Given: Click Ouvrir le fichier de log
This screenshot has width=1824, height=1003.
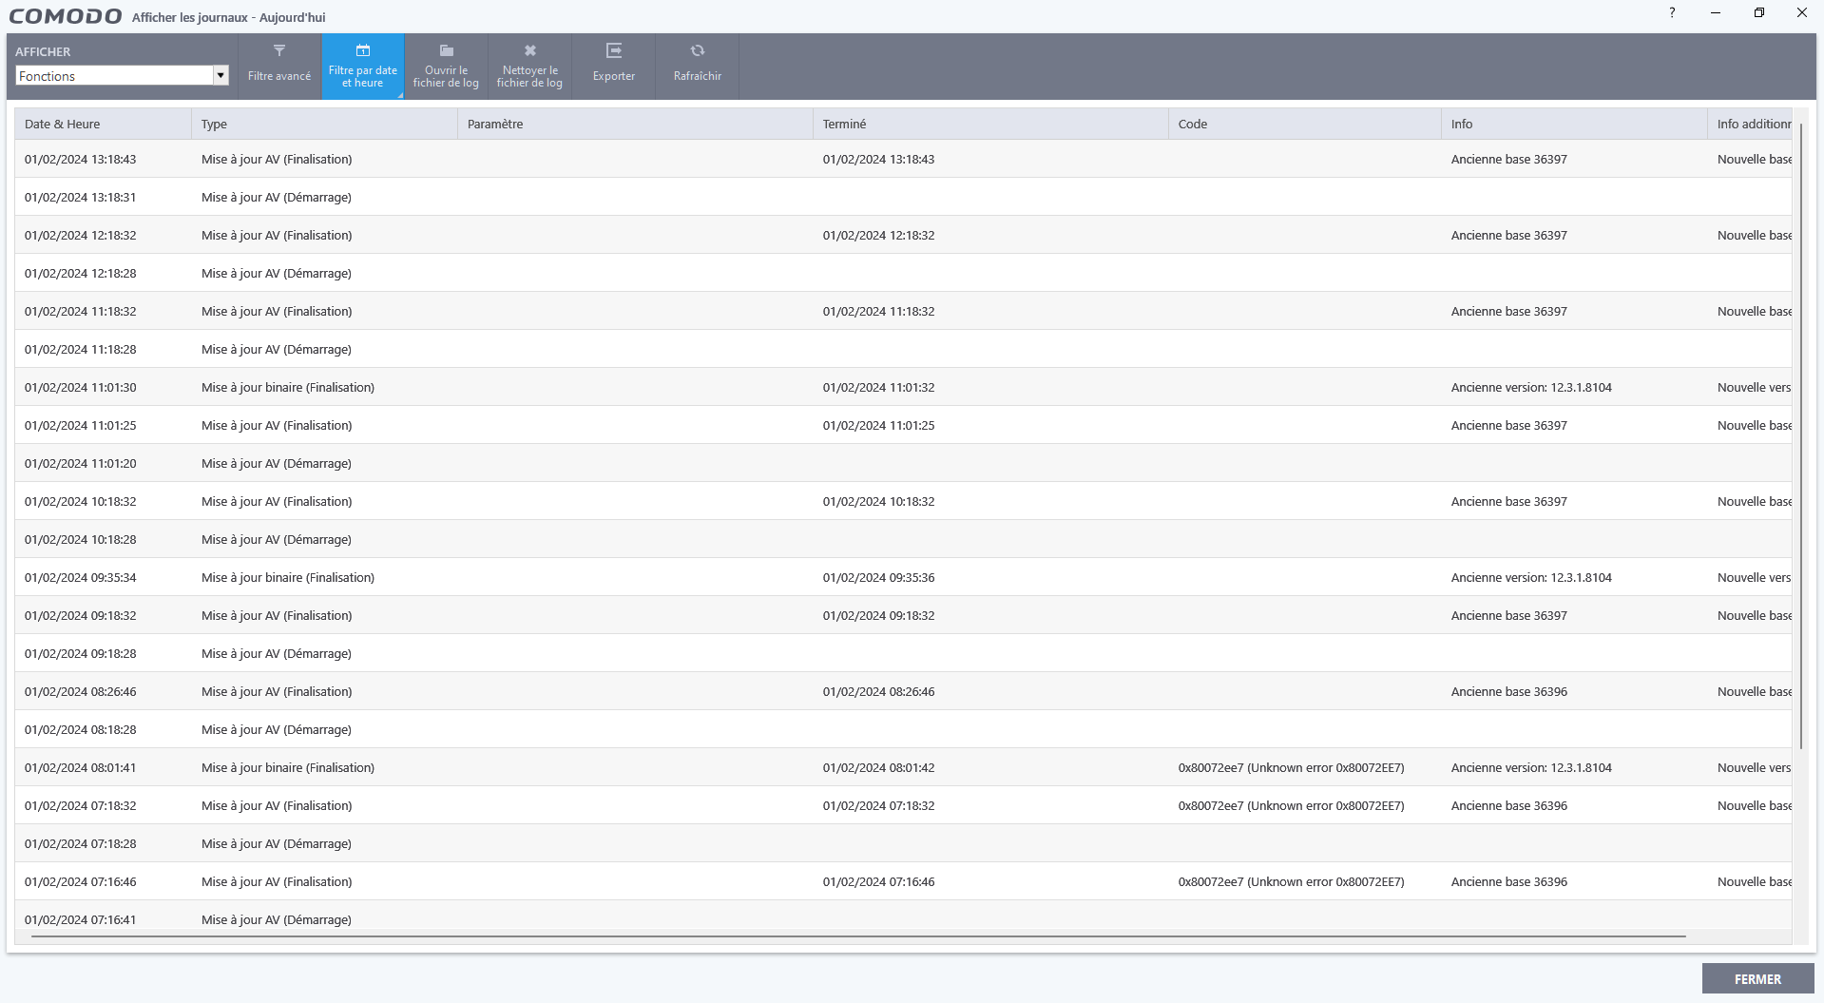Looking at the screenshot, I should click(x=445, y=66).
